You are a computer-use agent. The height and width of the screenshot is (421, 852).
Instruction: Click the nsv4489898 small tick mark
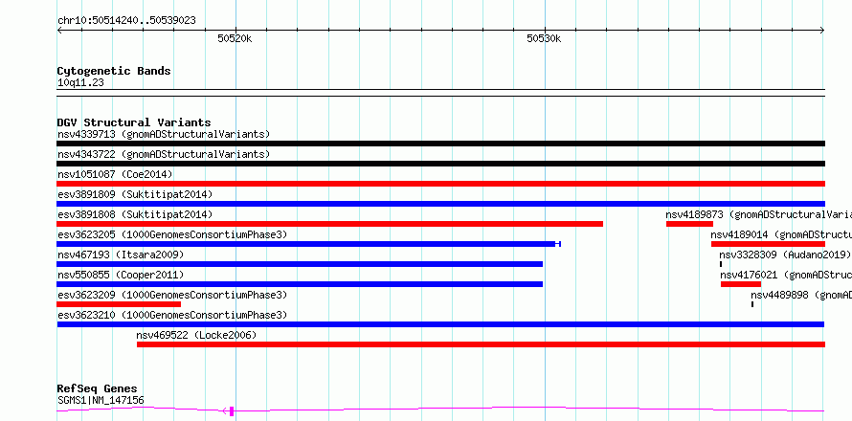(752, 304)
